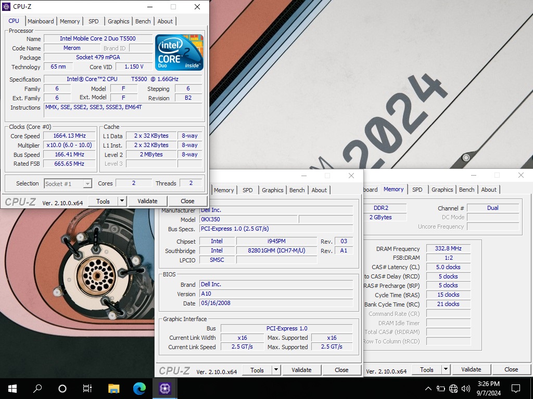Select Graphics tab in the Memory window
This screenshot has width=533, height=399.
click(x=442, y=190)
